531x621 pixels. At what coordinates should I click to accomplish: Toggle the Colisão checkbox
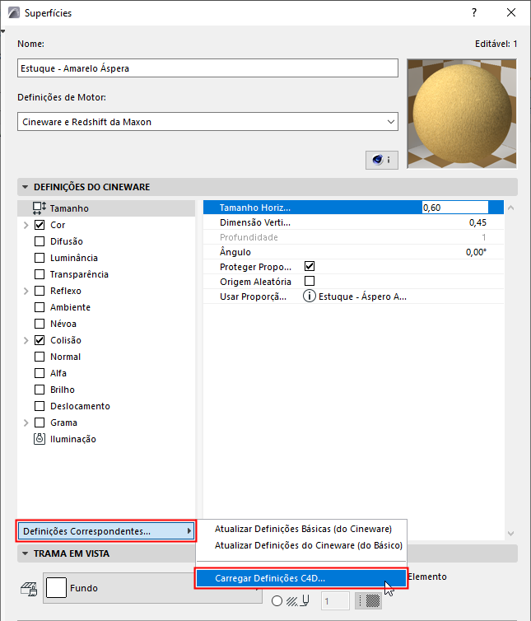point(40,340)
